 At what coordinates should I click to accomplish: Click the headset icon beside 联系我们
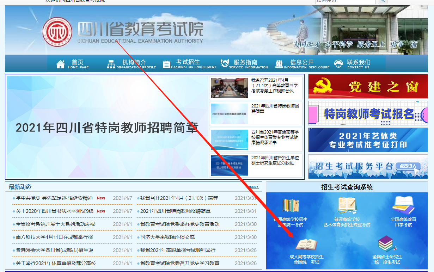(x=338, y=64)
